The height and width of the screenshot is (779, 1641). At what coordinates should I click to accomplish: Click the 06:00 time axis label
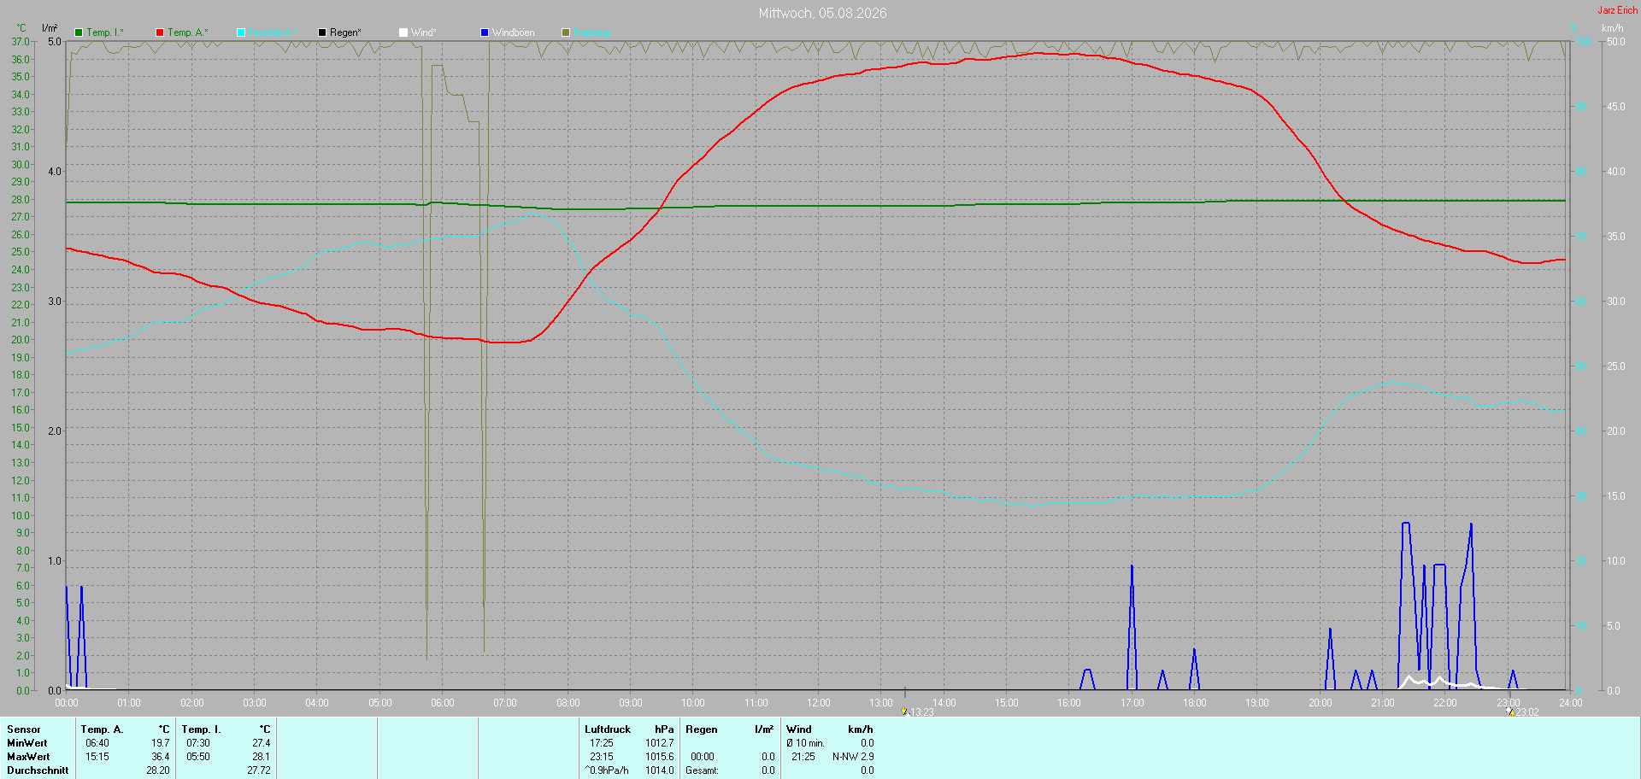[443, 703]
